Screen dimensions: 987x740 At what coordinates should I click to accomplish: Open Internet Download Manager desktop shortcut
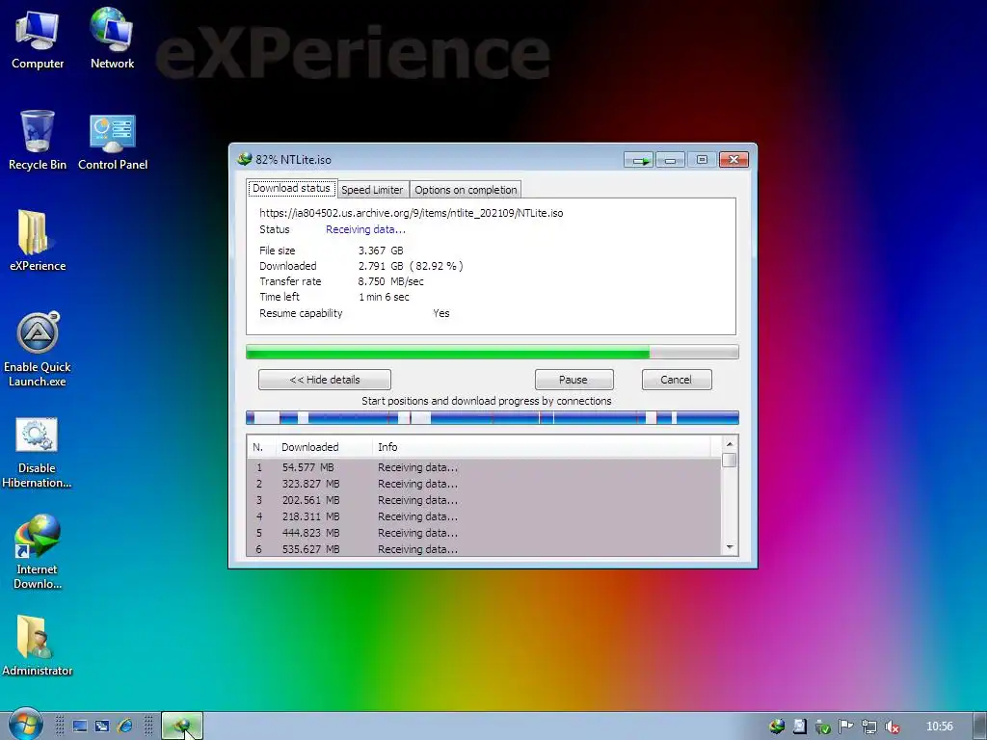click(x=38, y=551)
